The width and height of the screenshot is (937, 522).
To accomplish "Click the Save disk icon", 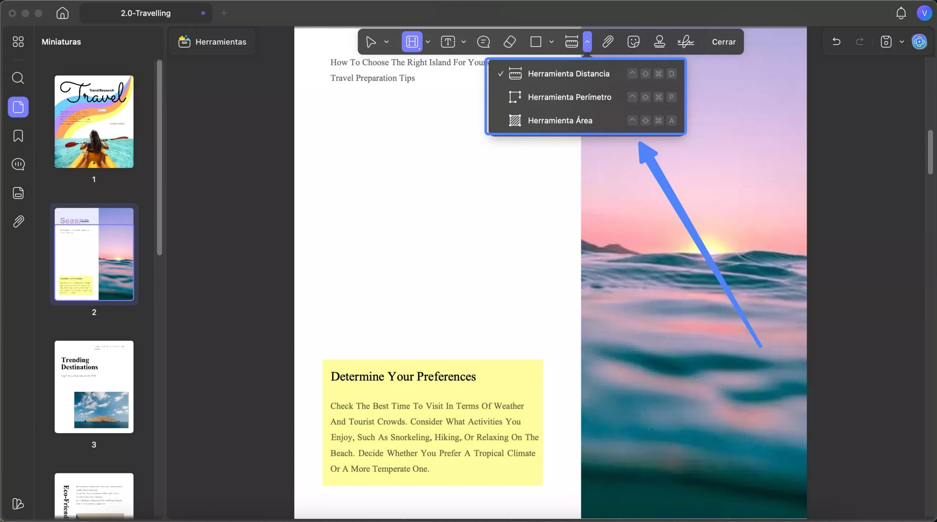I will coord(886,42).
